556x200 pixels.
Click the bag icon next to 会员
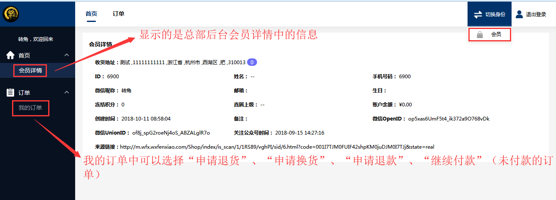[x=480, y=35]
